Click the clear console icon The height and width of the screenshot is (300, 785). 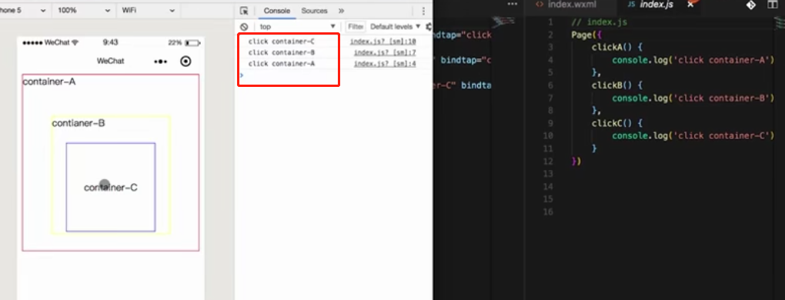coord(244,26)
